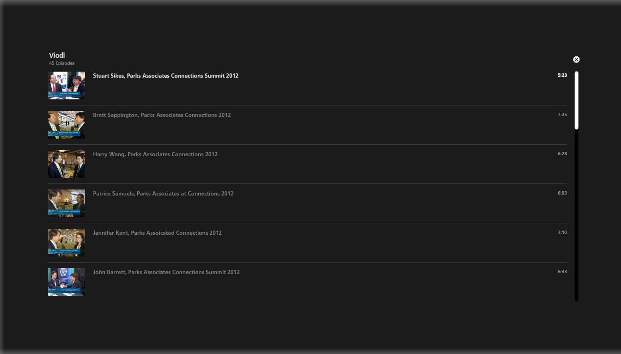Play Stuart Sikes, Parks Associates Connections Summit 2012
Image resolution: width=621 pixels, height=354 pixels.
(x=165, y=76)
